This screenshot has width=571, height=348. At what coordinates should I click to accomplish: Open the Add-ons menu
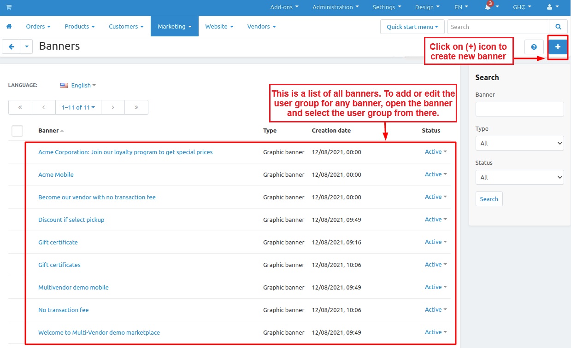click(x=284, y=7)
